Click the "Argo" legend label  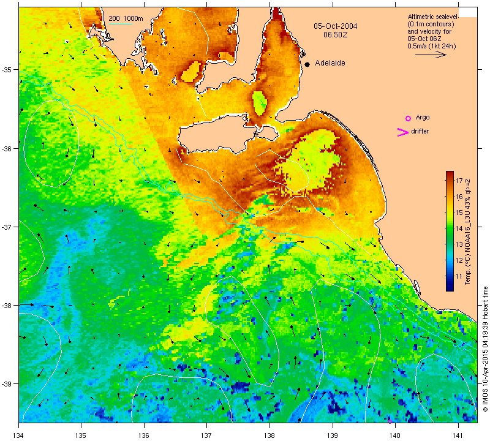pyautogui.click(x=423, y=117)
